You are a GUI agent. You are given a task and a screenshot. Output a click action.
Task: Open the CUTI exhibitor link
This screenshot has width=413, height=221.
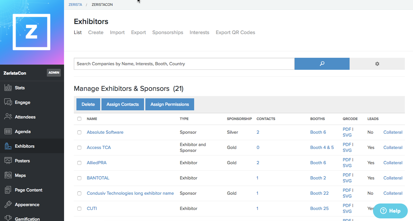(92, 208)
